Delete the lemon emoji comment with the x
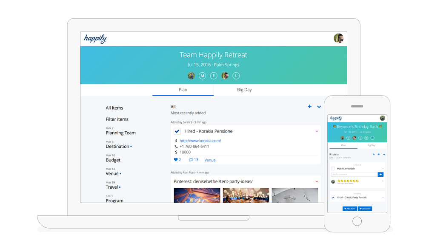 pyautogui.click(x=383, y=181)
